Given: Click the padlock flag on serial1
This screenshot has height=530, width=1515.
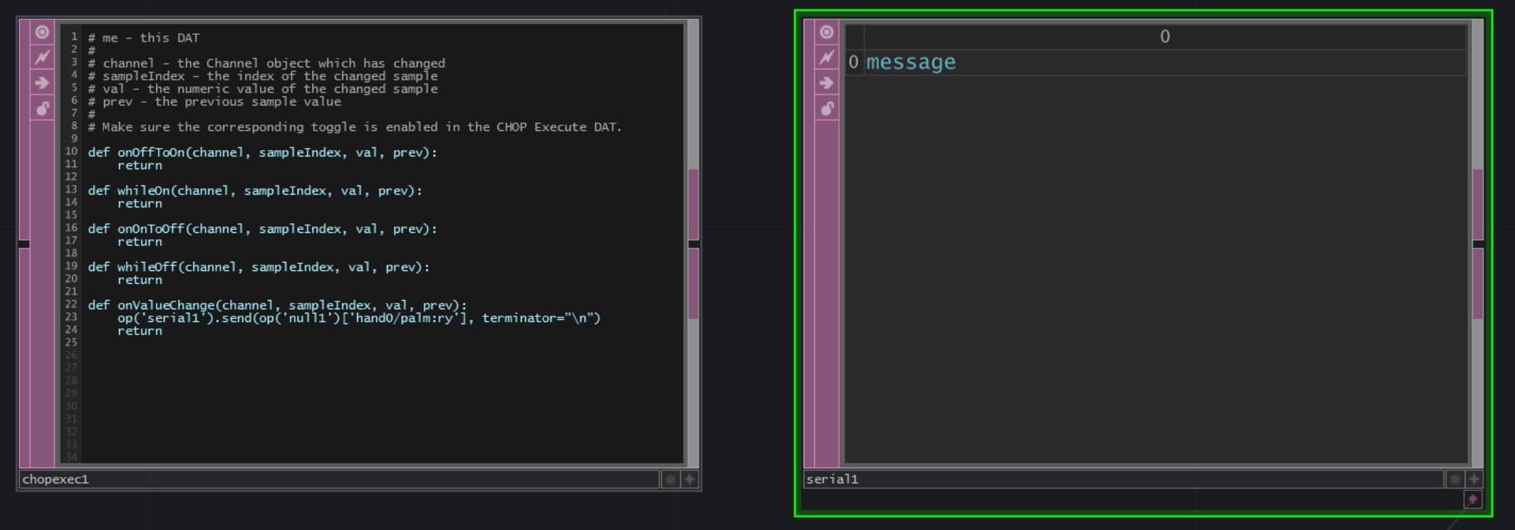Looking at the screenshot, I should pyautogui.click(x=826, y=108).
